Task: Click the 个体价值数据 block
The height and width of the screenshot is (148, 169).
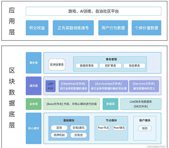Action: click(146, 28)
